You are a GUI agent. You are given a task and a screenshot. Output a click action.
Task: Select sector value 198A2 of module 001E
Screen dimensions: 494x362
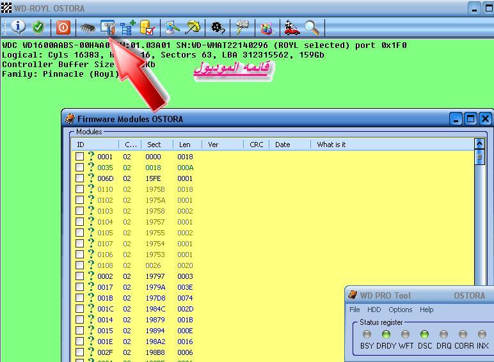point(155,342)
